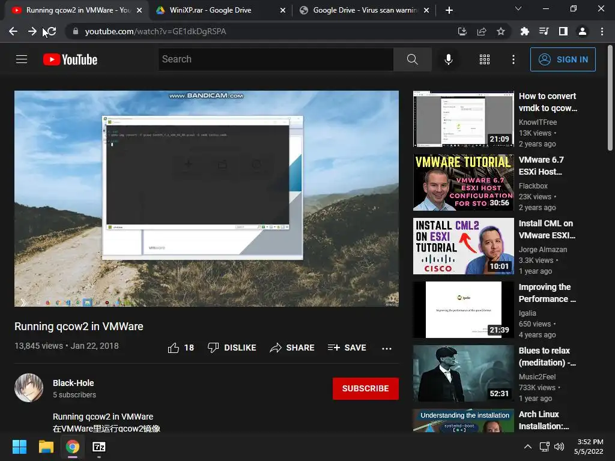Open Install CML2 on ESXi thumbnail
The height and width of the screenshot is (461, 615).
(463, 246)
